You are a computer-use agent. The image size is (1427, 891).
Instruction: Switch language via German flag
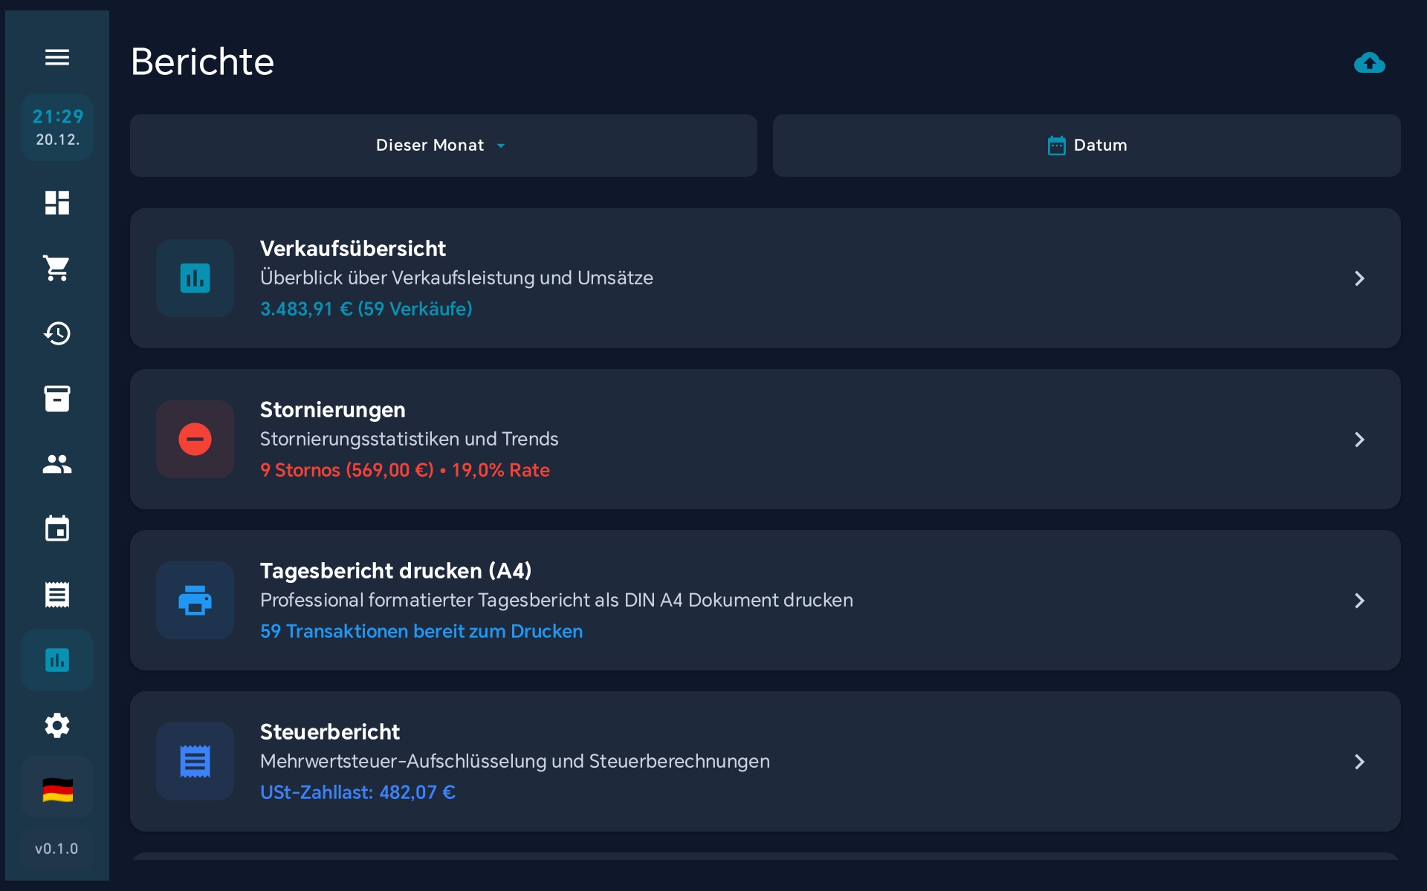point(57,790)
